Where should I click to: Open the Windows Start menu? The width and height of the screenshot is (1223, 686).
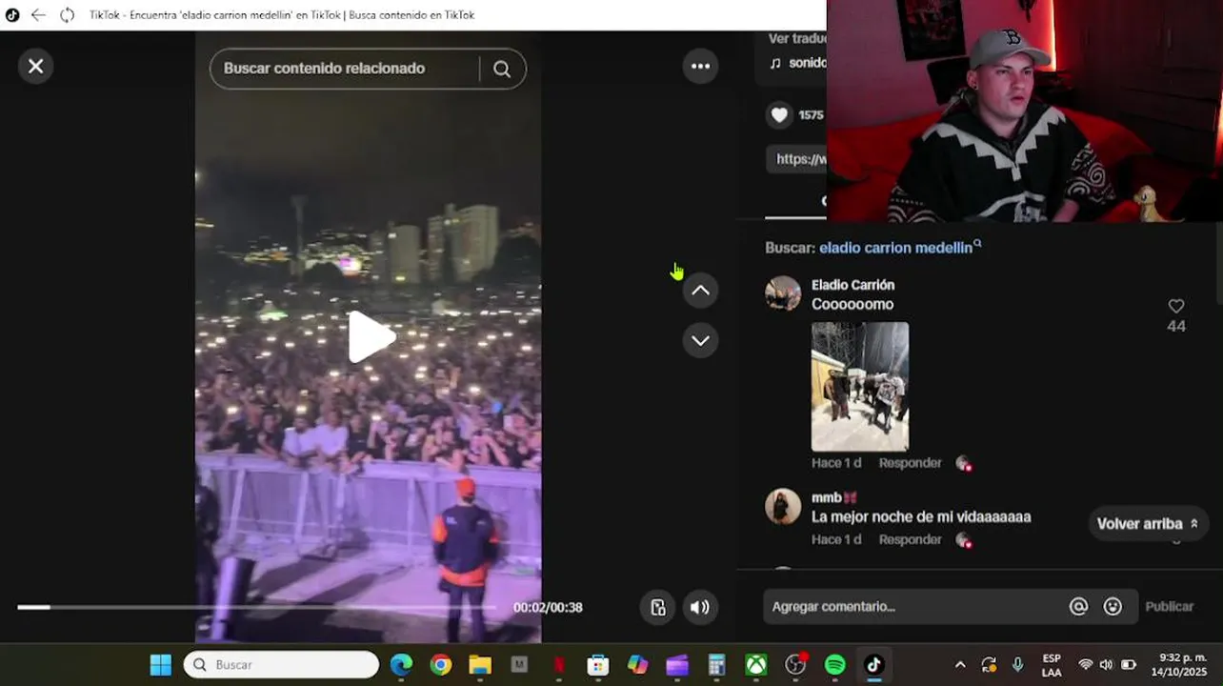pyautogui.click(x=161, y=665)
